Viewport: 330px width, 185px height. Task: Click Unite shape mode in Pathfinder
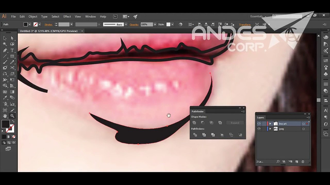pyautogui.click(x=194, y=123)
